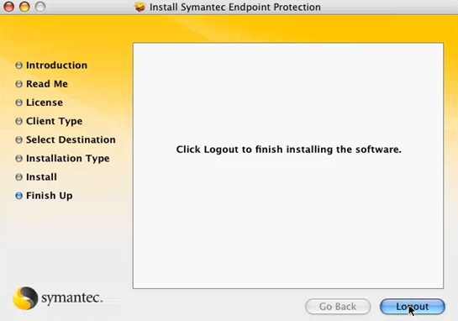Click the blue Finish Up bullet

coord(19,196)
